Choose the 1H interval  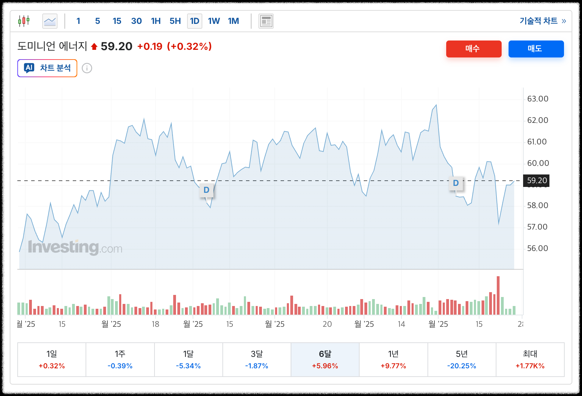[x=156, y=21]
